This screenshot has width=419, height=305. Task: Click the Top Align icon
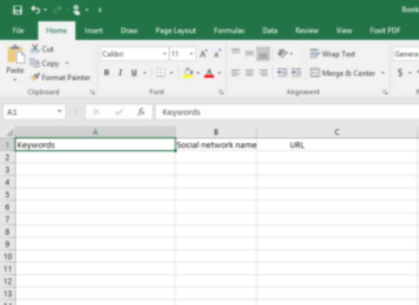click(236, 52)
